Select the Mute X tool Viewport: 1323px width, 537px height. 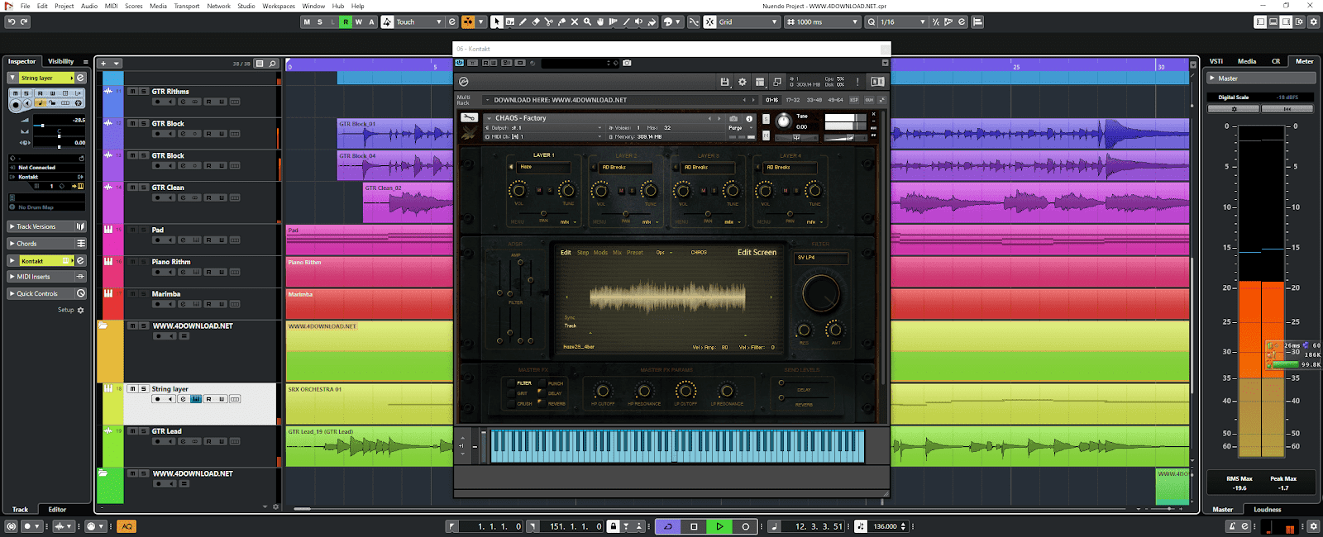coord(575,22)
